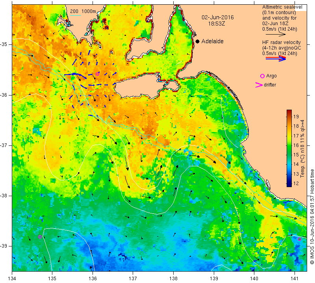Click the Argo float marker near 136E 35.6S

pyautogui.click(x=97, y=74)
